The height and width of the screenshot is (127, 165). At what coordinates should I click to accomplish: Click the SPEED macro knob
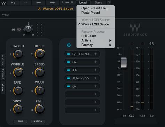point(40,72)
